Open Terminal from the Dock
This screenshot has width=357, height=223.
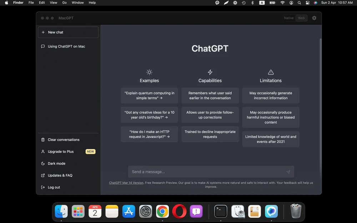221,211
